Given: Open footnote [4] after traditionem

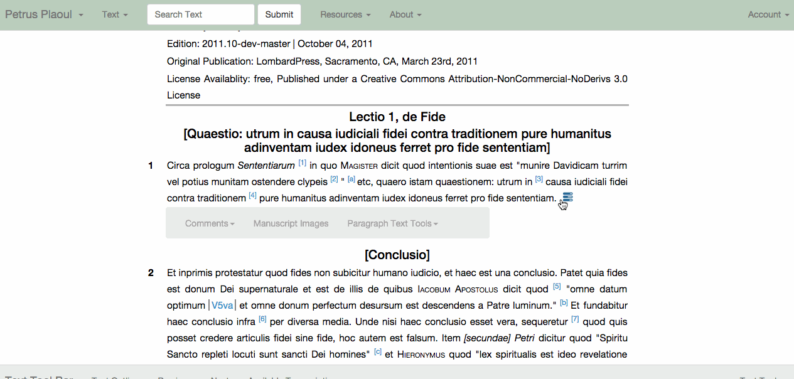Looking at the screenshot, I should [x=253, y=196].
